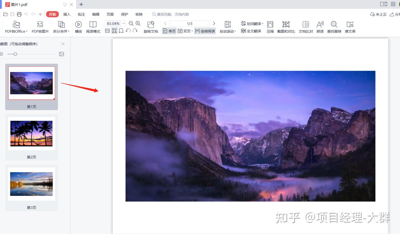Image resolution: width=400 pixels, height=234 pixels.
Task: Open the 查找替换 find and replace tool
Action: coord(334,27)
